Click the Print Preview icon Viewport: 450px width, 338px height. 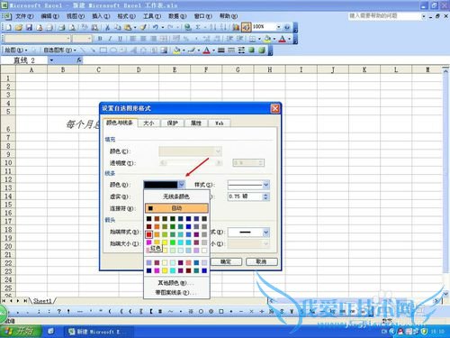tap(72, 27)
